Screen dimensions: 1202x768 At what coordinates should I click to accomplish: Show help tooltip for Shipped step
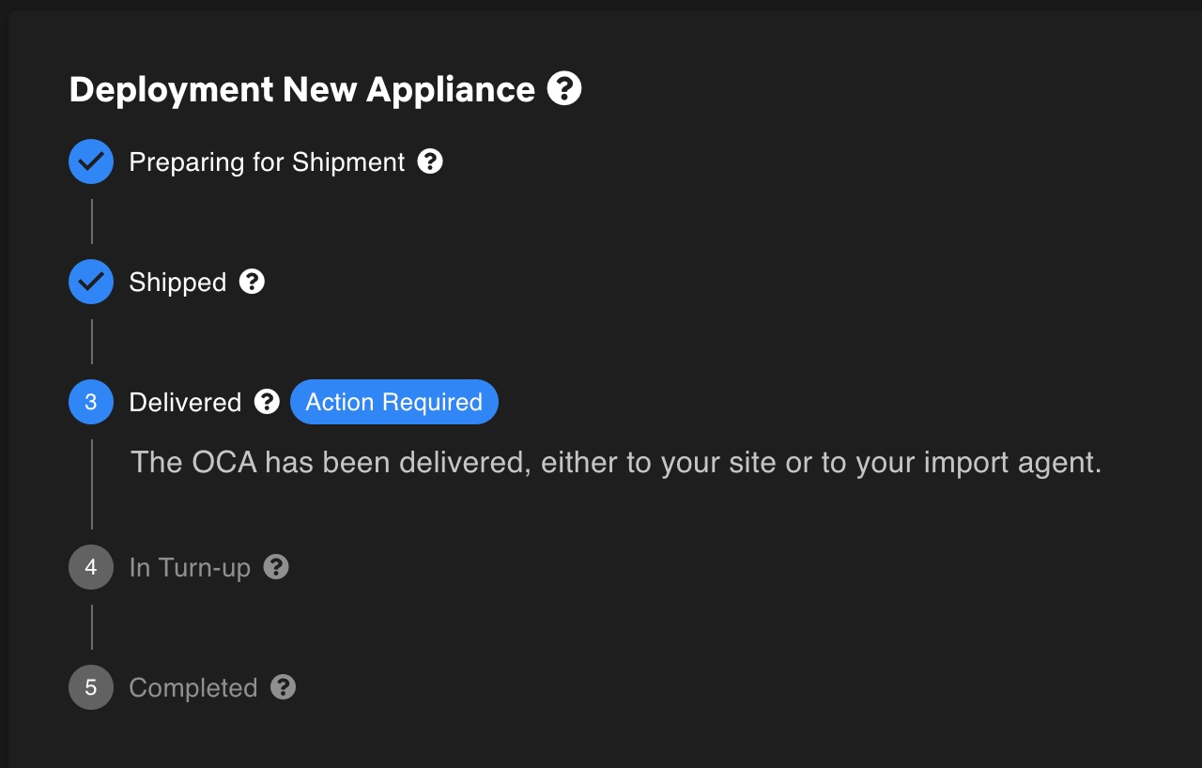(252, 282)
